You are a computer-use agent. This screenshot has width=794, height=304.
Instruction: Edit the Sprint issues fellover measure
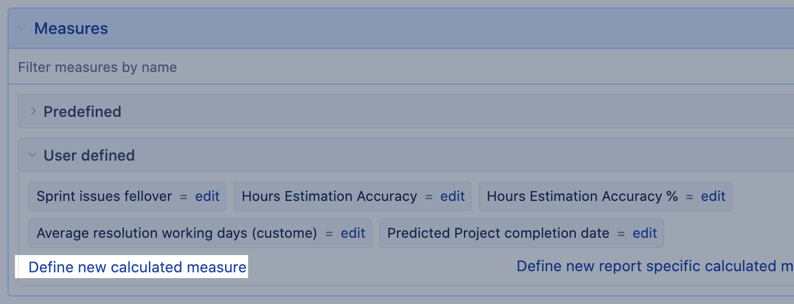pos(207,196)
